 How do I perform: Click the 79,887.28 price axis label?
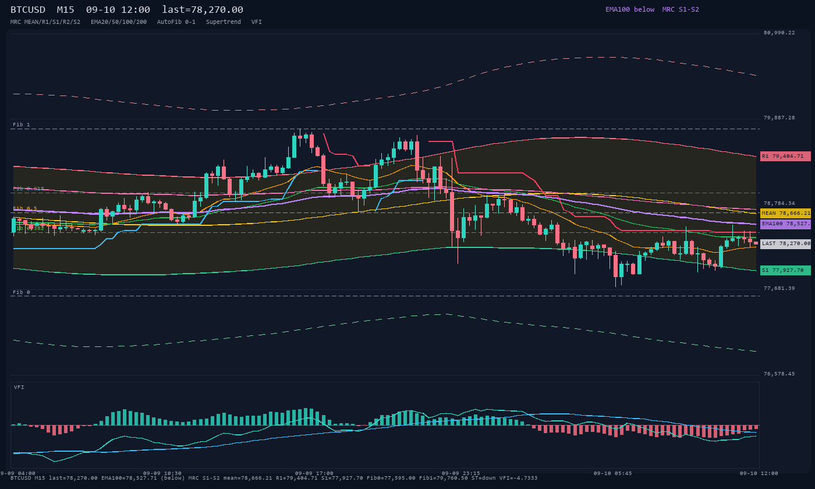point(779,118)
